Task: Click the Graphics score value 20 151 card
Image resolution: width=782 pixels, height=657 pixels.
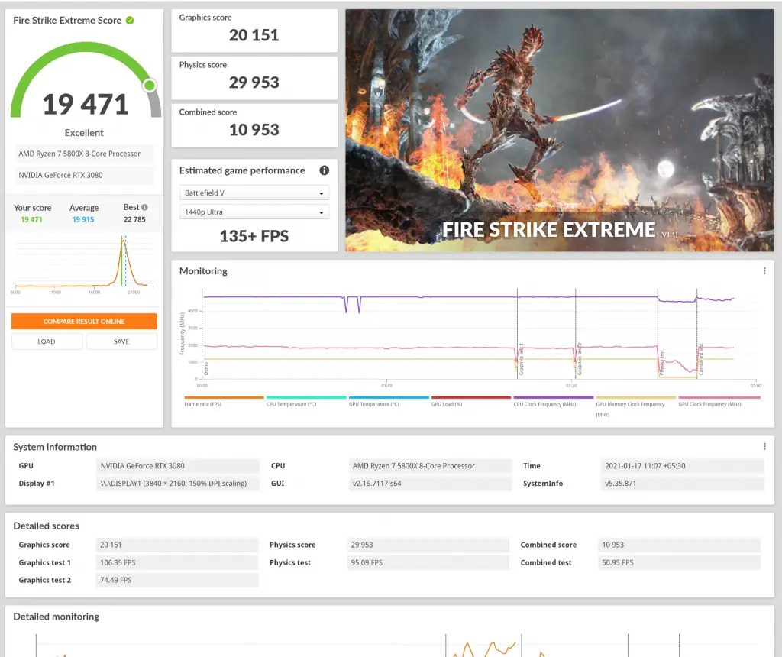Action: (x=254, y=31)
